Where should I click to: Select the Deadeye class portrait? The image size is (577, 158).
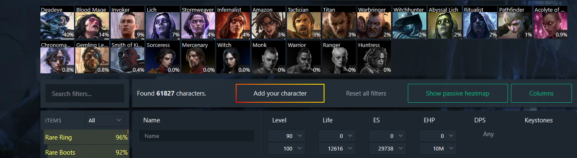pyautogui.click(x=57, y=23)
